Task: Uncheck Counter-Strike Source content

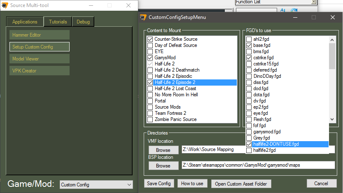Action: [x=150, y=39]
